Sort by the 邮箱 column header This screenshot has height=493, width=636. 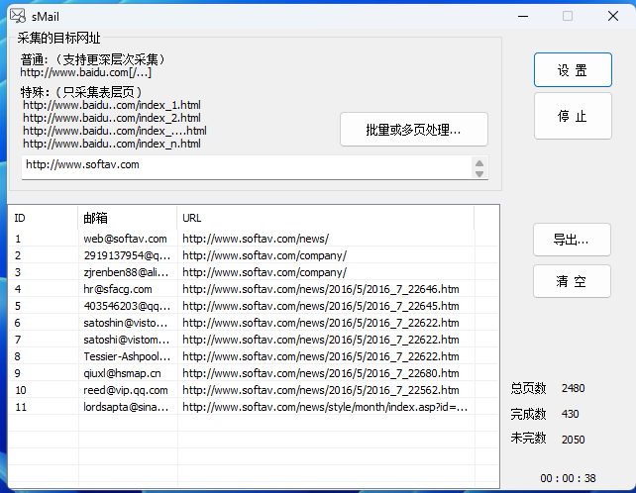click(127, 217)
